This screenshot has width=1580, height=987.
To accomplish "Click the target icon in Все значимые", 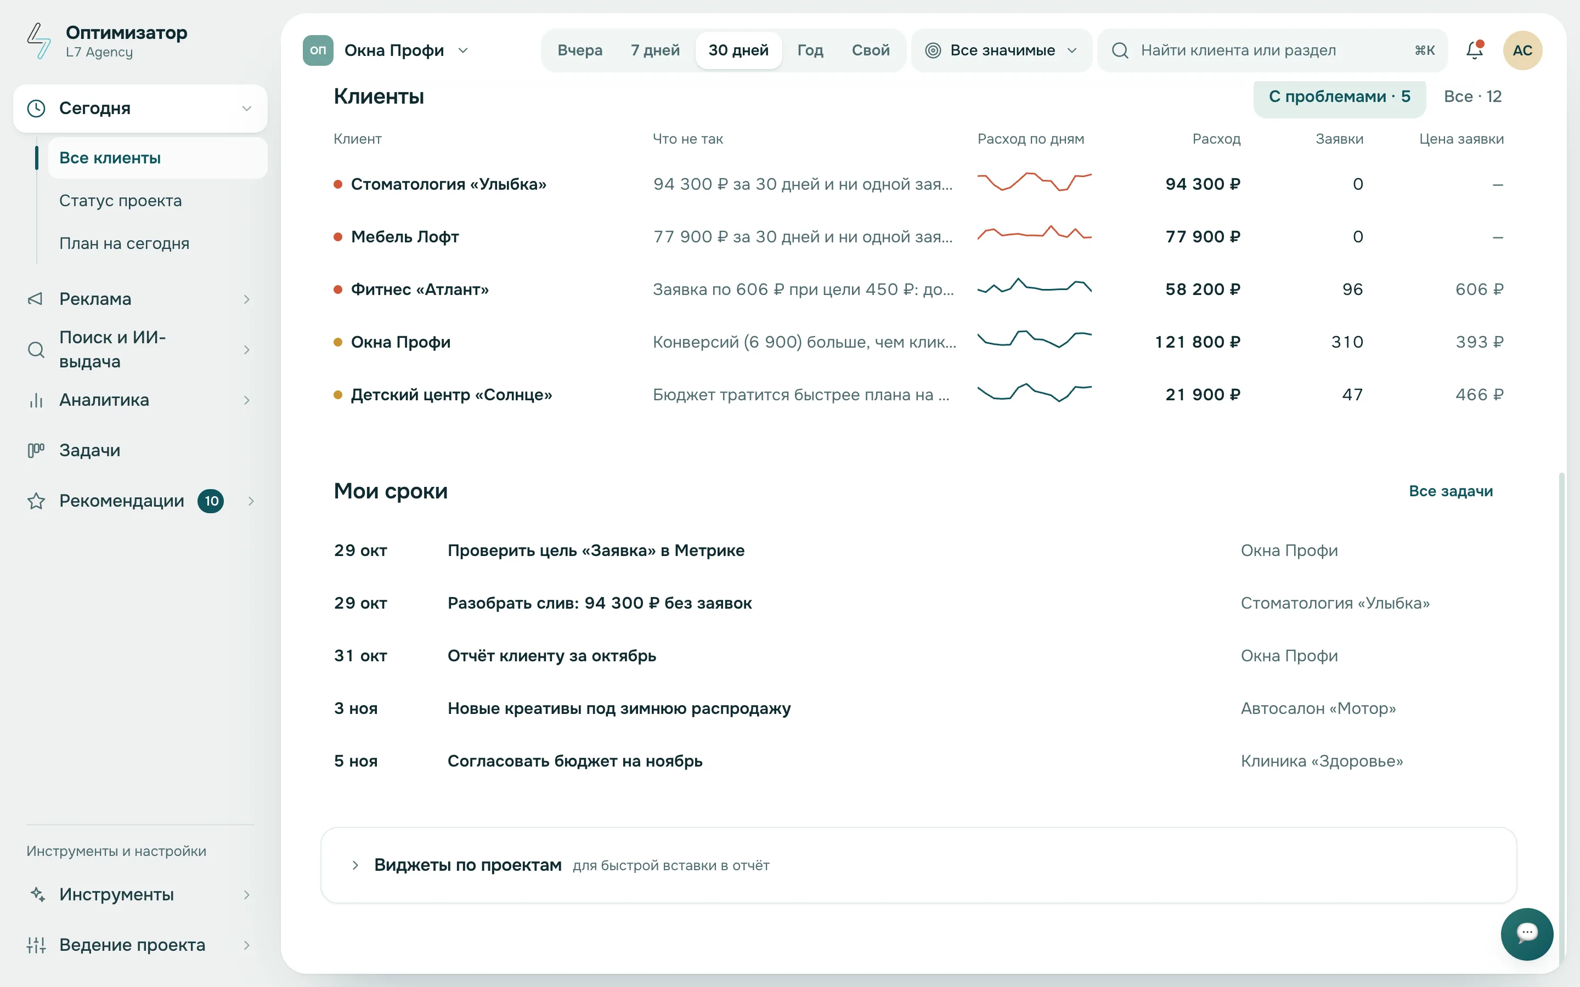I will tap(933, 50).
